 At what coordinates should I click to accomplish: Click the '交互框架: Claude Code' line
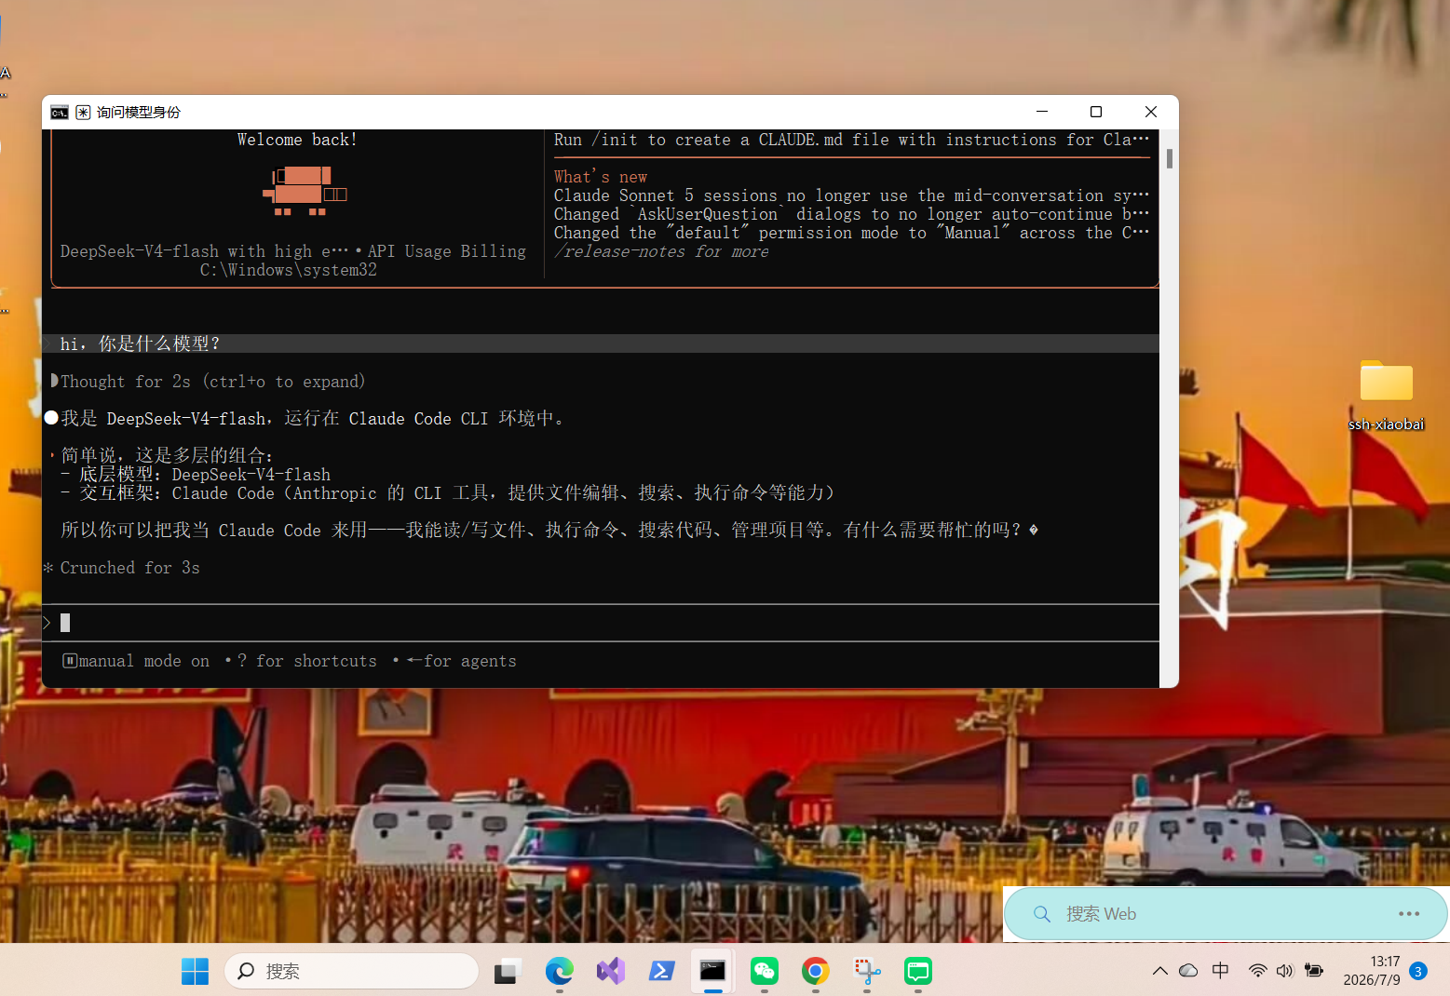[x=447, y=493]
